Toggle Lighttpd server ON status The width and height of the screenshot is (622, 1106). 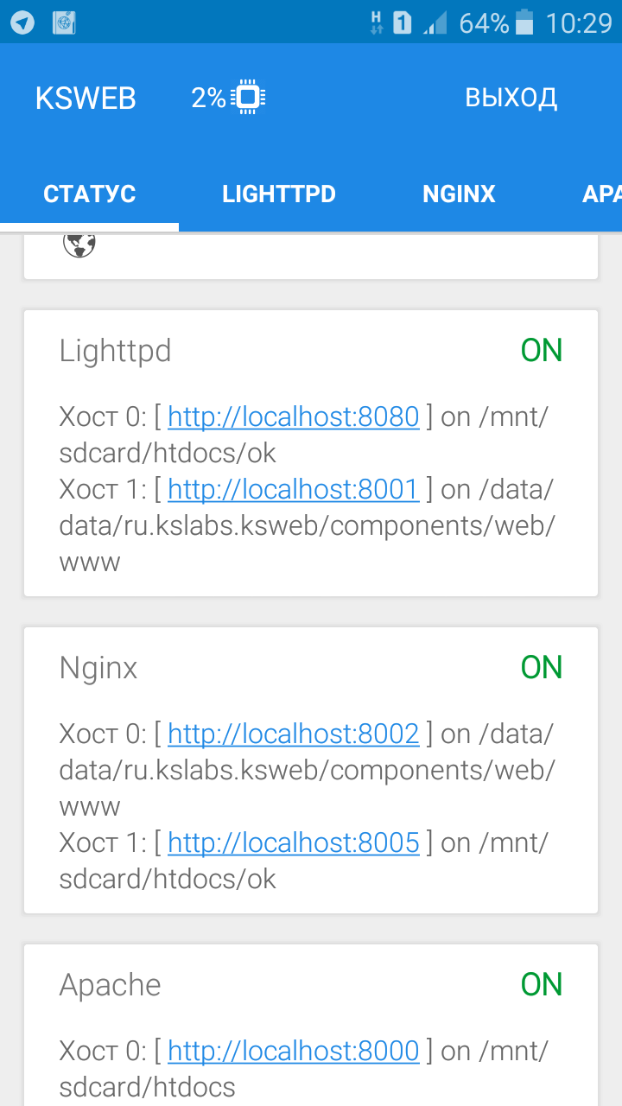542,350
